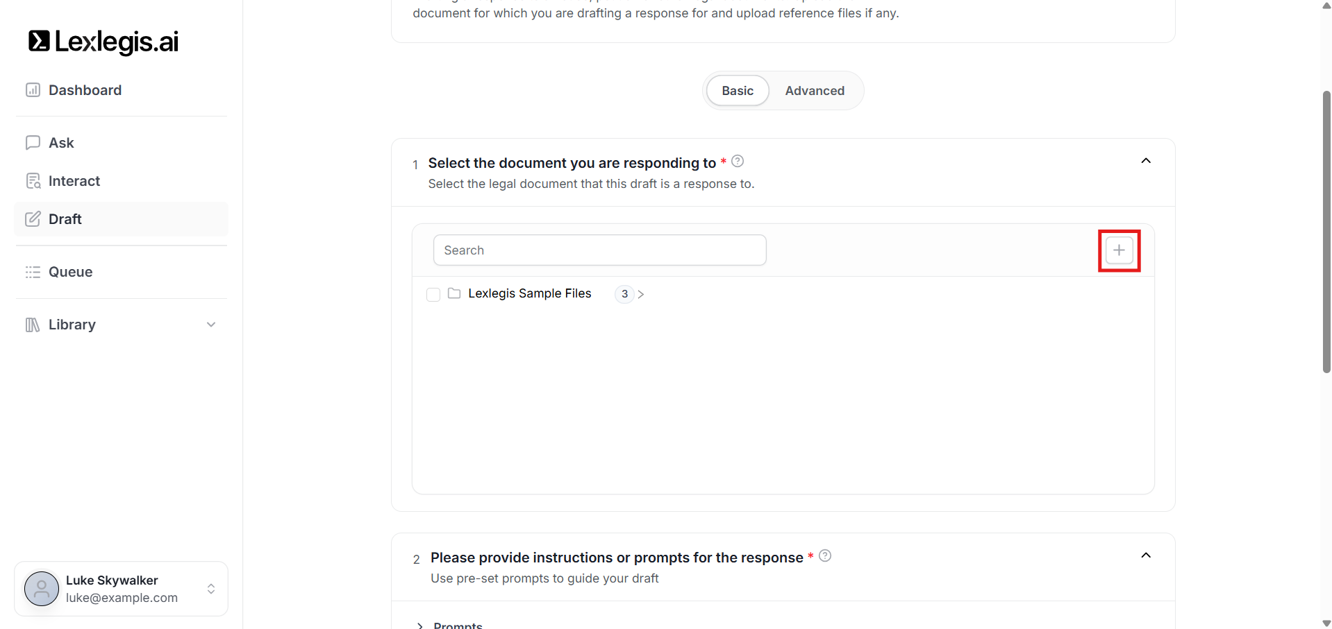Click the Draft pencil icon

click(x=33, y=219)
